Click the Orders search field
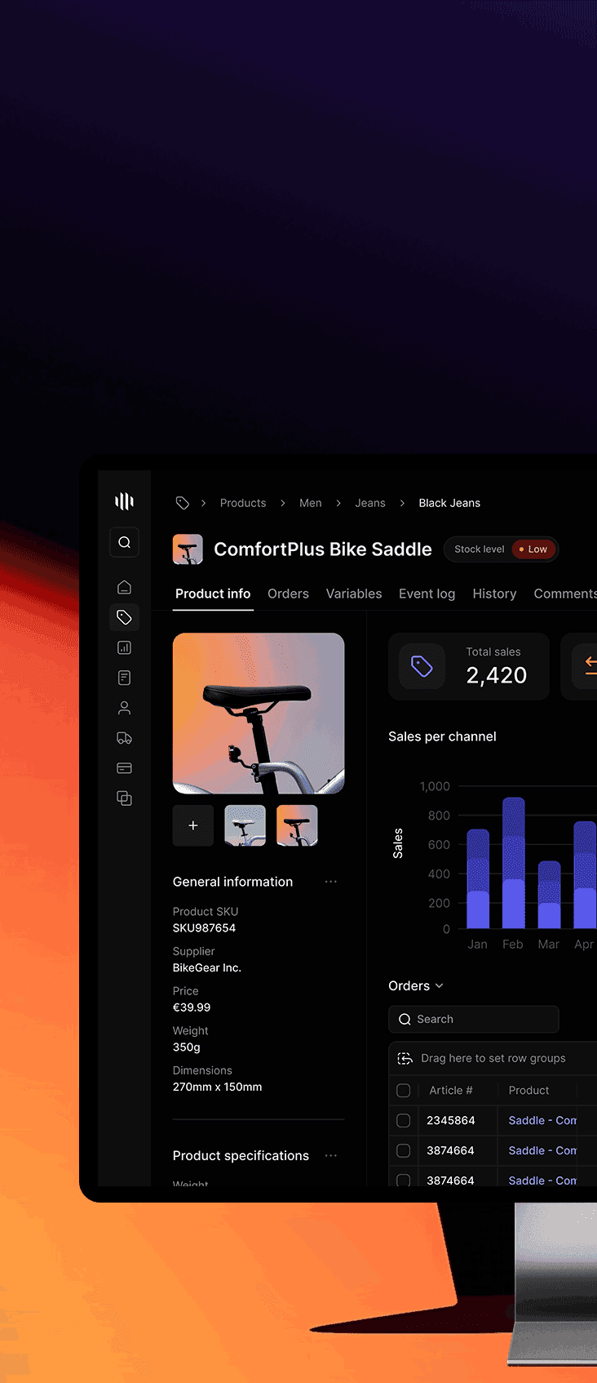This screenshot has width=597, height=1383. pyautogui.click(x=474, y=1019)
